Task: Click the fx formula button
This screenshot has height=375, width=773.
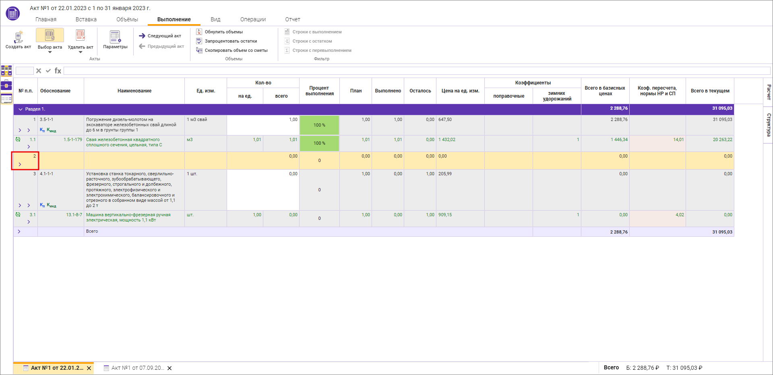Action: (58, 71)
